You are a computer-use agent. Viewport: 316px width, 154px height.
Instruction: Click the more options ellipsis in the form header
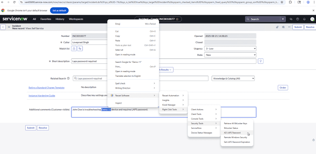tap(289, 27)
